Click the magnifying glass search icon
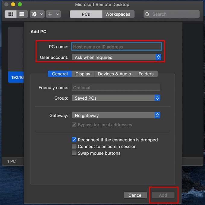Image resolution: width=205 pixels, height=205 pixels. [x=147, y=14]
